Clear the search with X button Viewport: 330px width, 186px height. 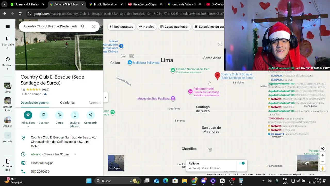(x=94, y=26)
